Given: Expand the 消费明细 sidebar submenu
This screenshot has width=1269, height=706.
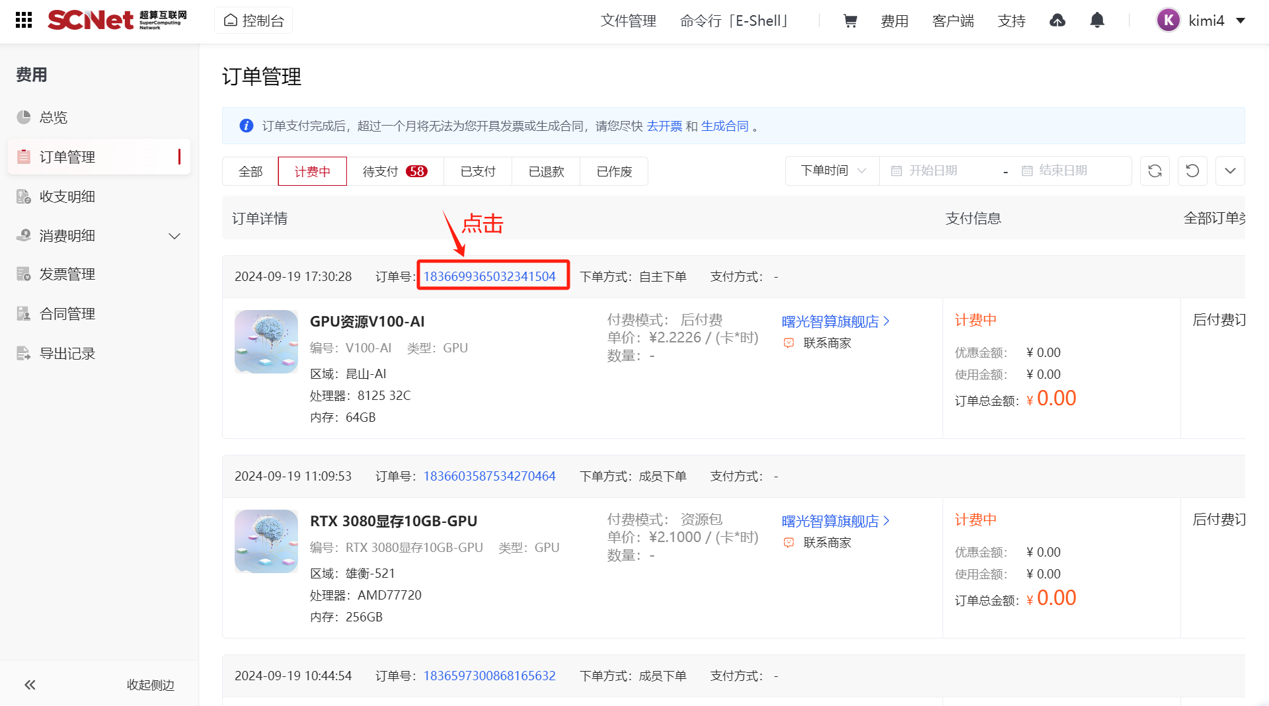Looking at the screenshot, I should tap(174, 236).
